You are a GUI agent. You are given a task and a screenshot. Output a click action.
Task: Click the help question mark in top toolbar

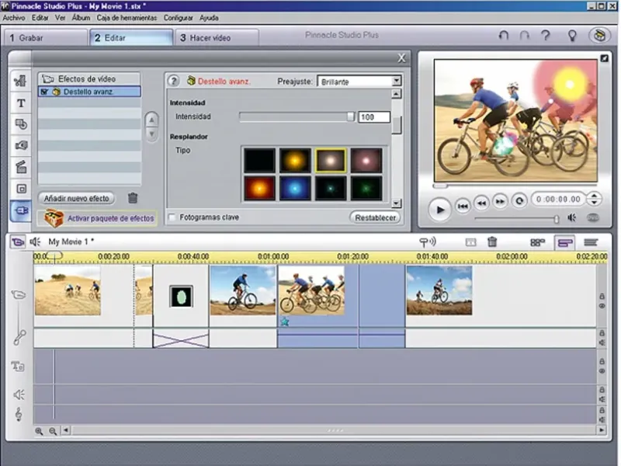click(546, 37)
